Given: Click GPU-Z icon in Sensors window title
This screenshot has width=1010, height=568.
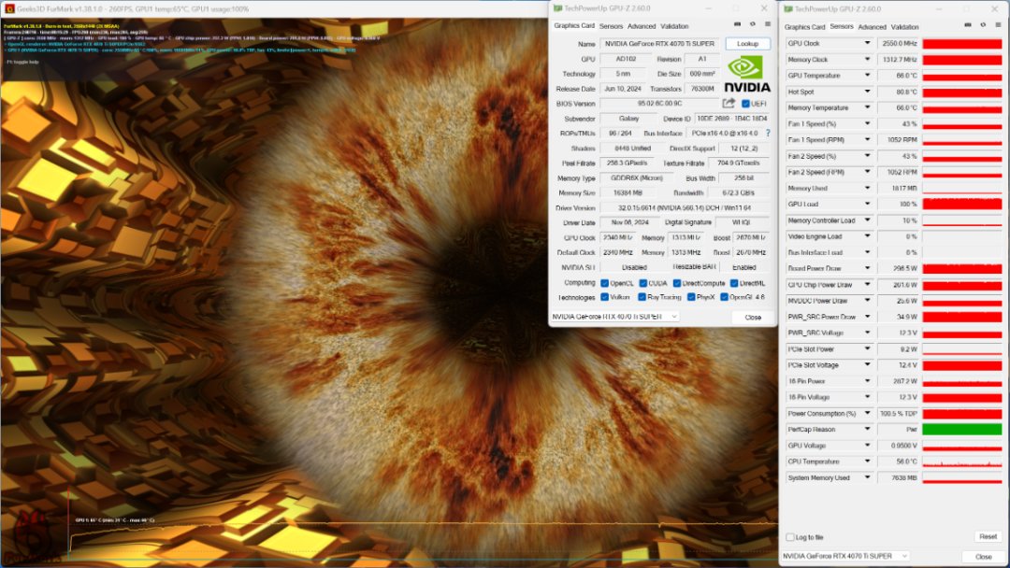Looking at the screenshot, I should coord(788,9).
